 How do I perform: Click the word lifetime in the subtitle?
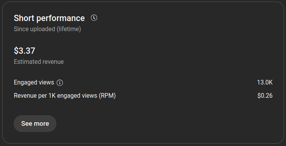point(68,29)
